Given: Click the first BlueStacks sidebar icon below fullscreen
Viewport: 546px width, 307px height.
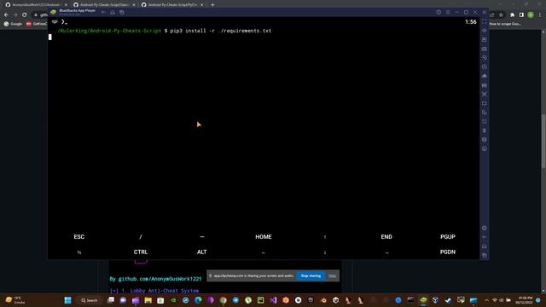Looking at the screenshot, I should coord(485,31).
